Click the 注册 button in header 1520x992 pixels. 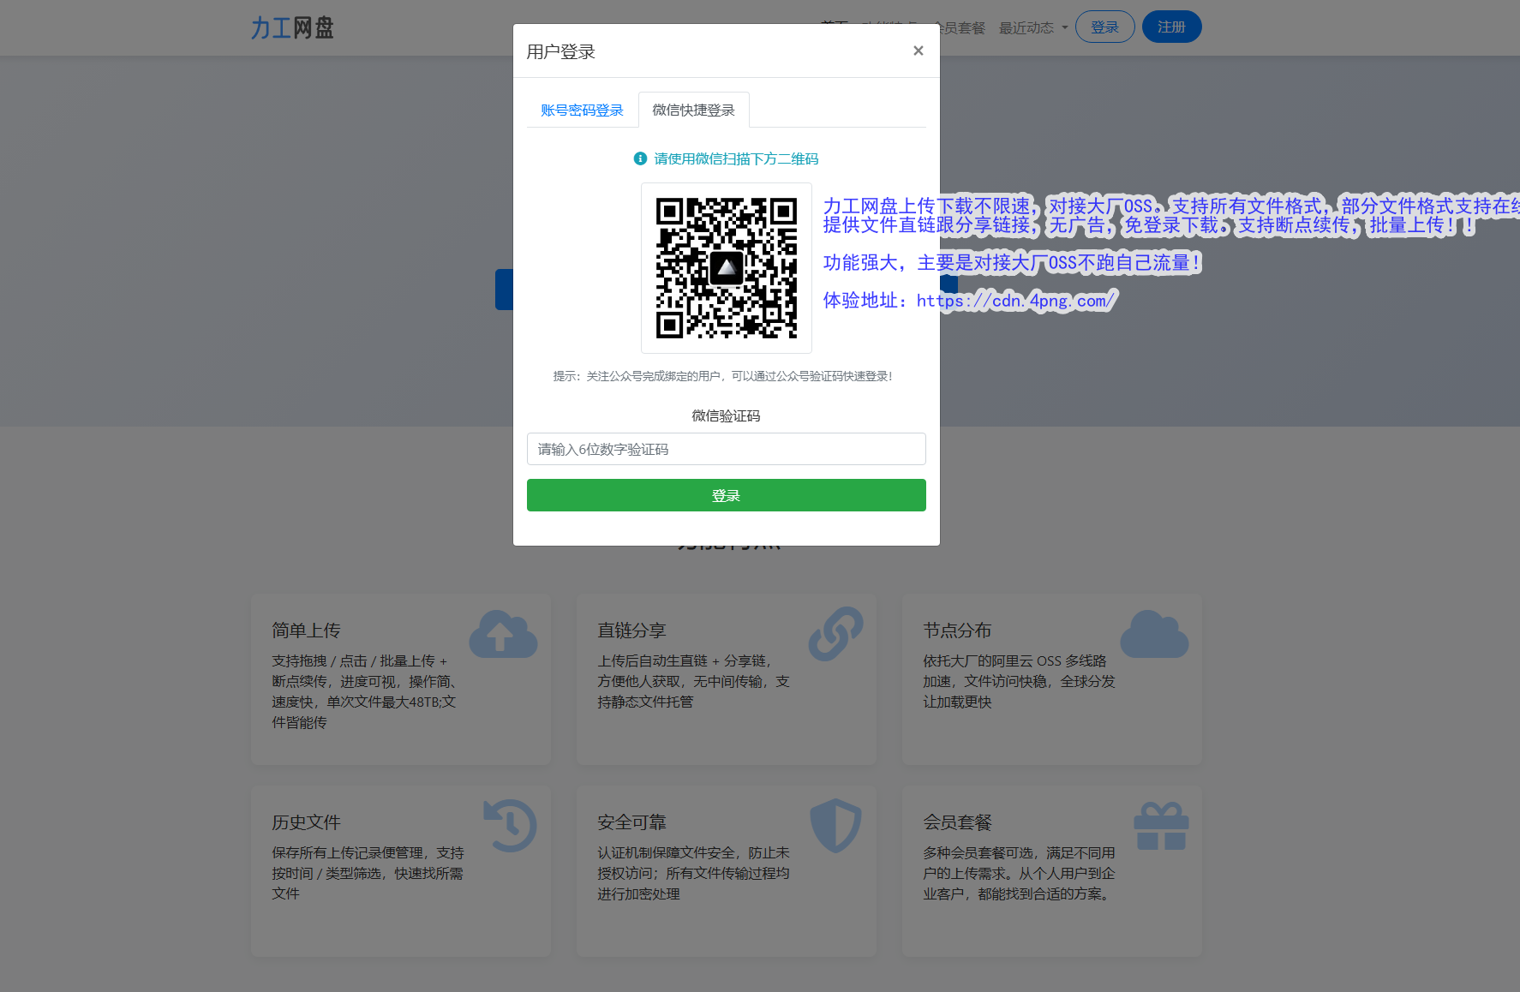click(x=1171, y=27)
